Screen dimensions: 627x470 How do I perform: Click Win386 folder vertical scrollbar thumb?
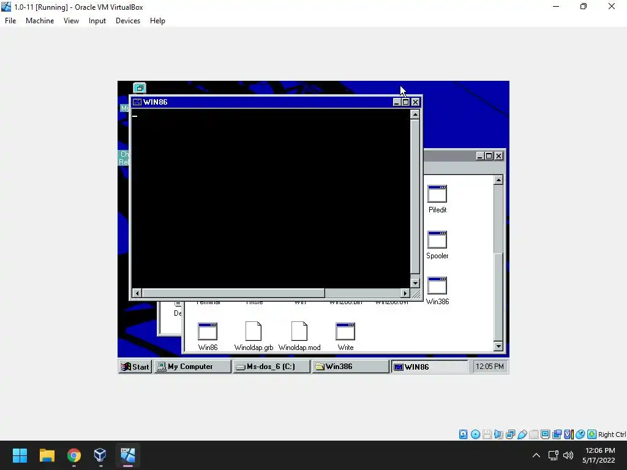pyautogui.click(x=498, y=297)
